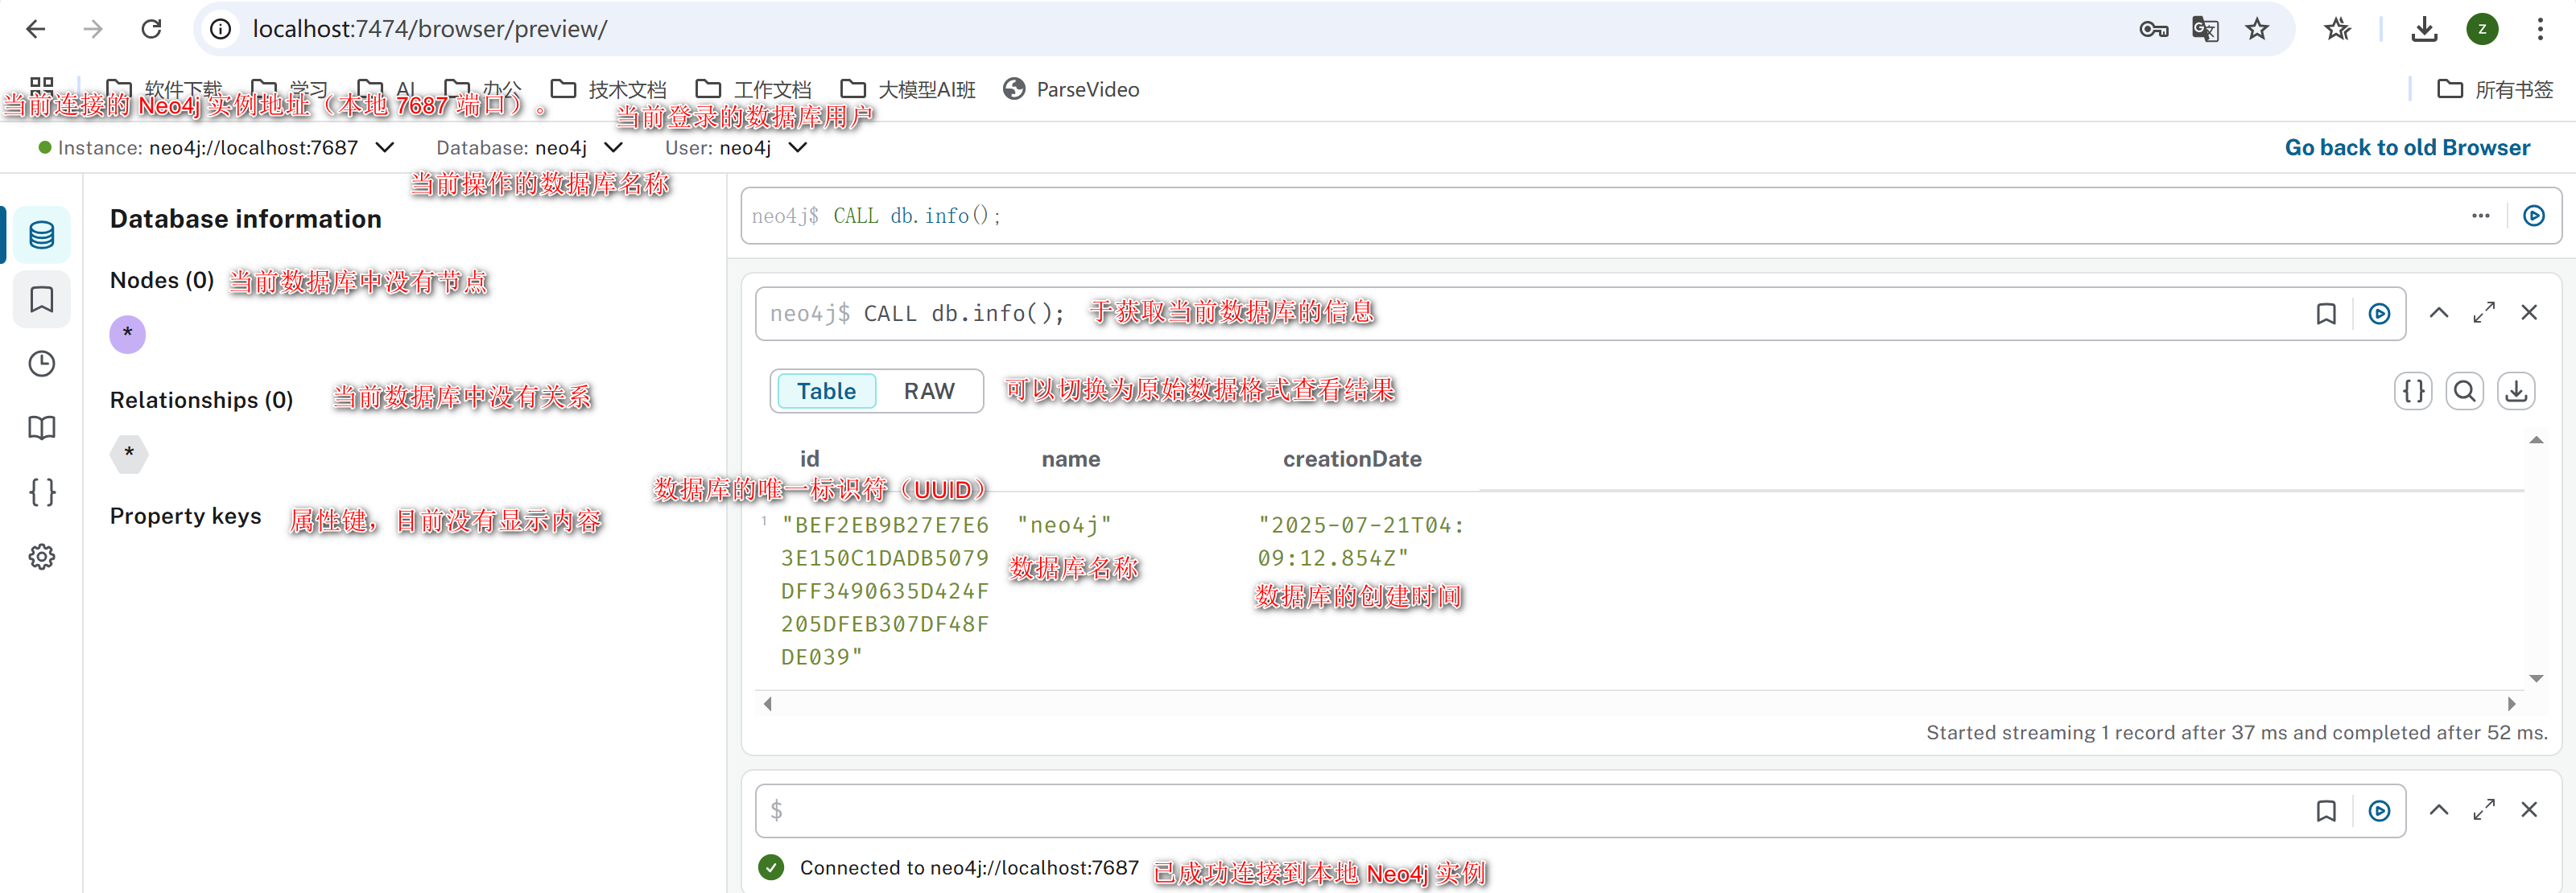
Task: Rerun the CALL db.info() result frame
Action: pos(2379,314)
